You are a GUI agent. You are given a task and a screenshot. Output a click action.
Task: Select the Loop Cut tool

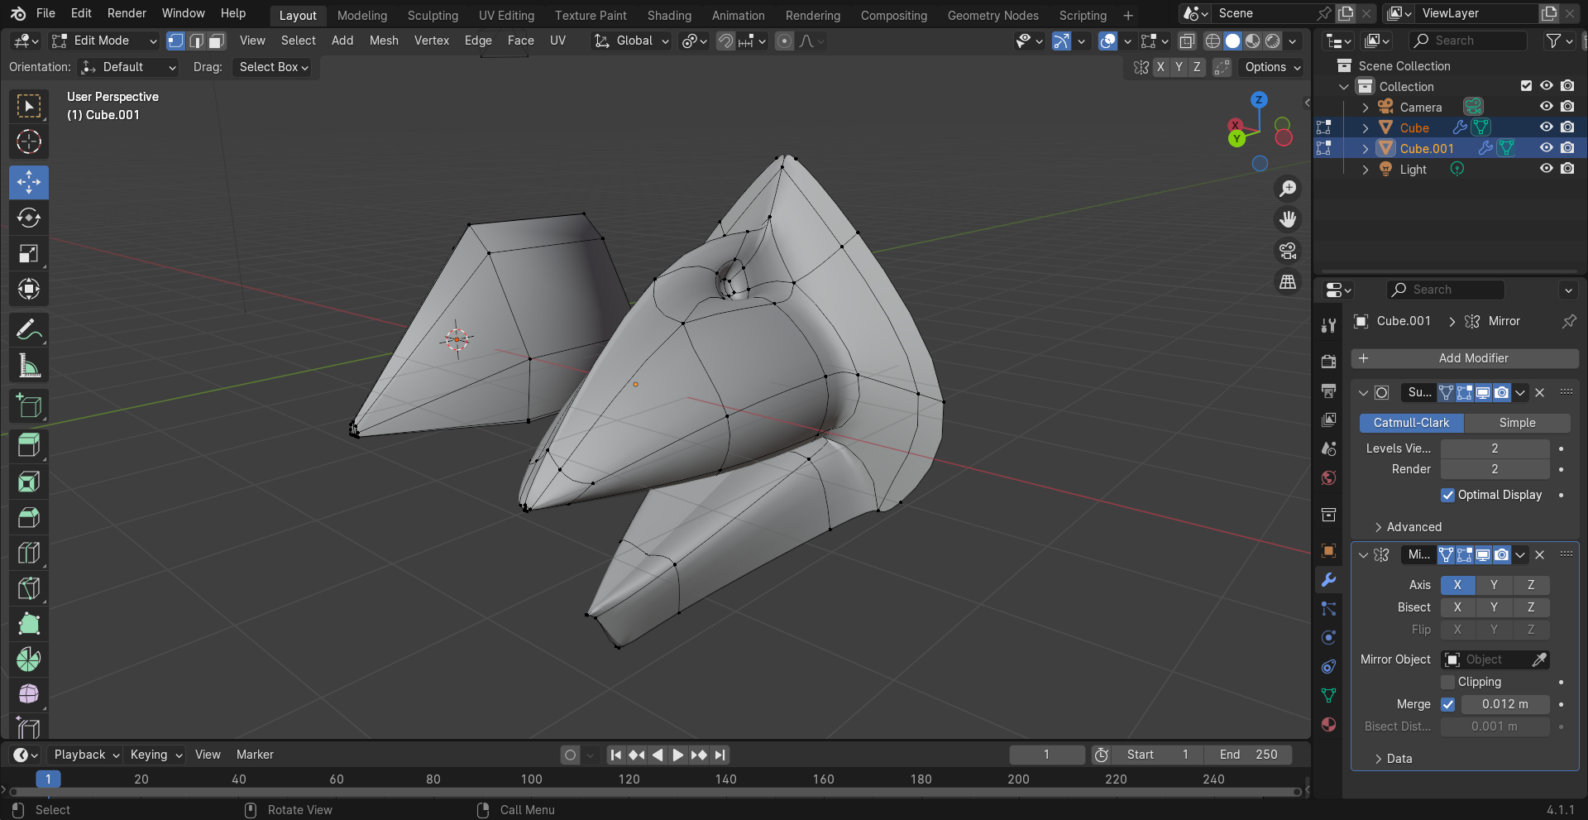pos(29,553)
